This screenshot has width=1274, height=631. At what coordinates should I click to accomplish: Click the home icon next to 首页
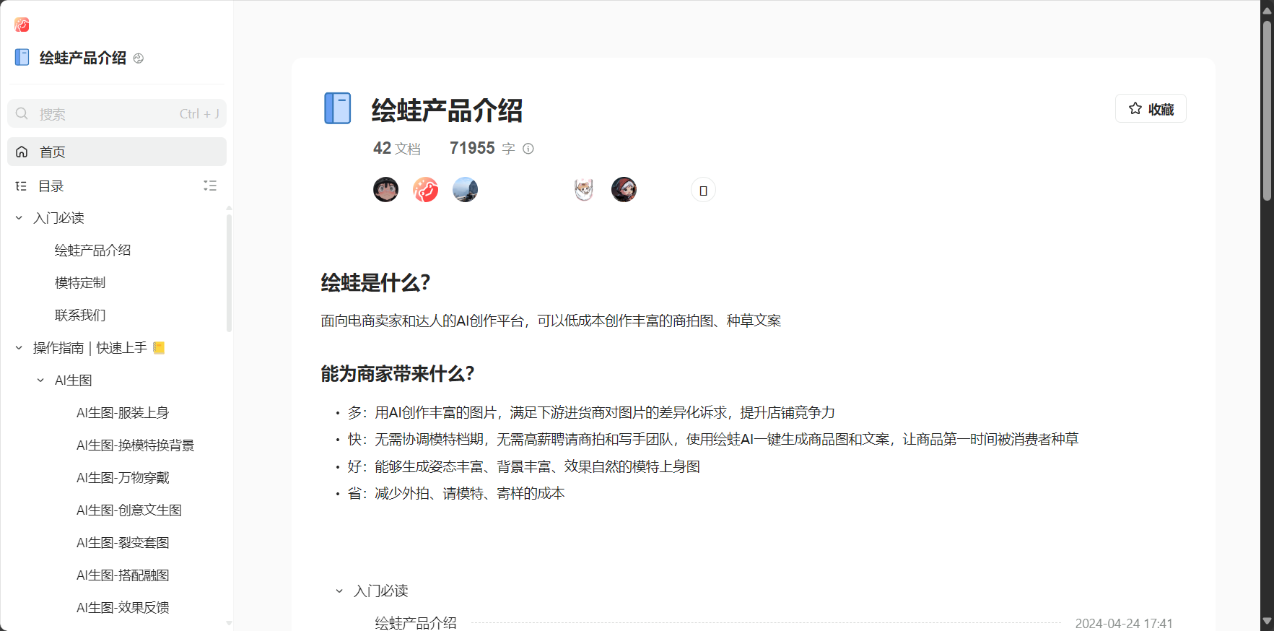(x=22, y=152)
